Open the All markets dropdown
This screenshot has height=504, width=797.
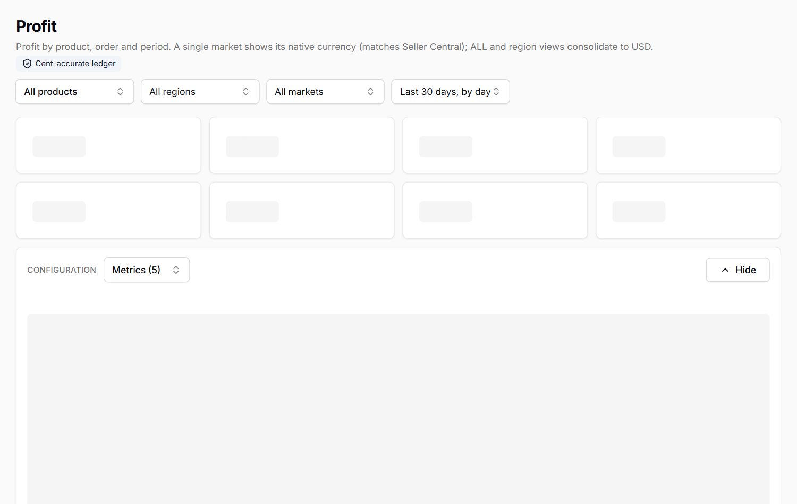325,92
